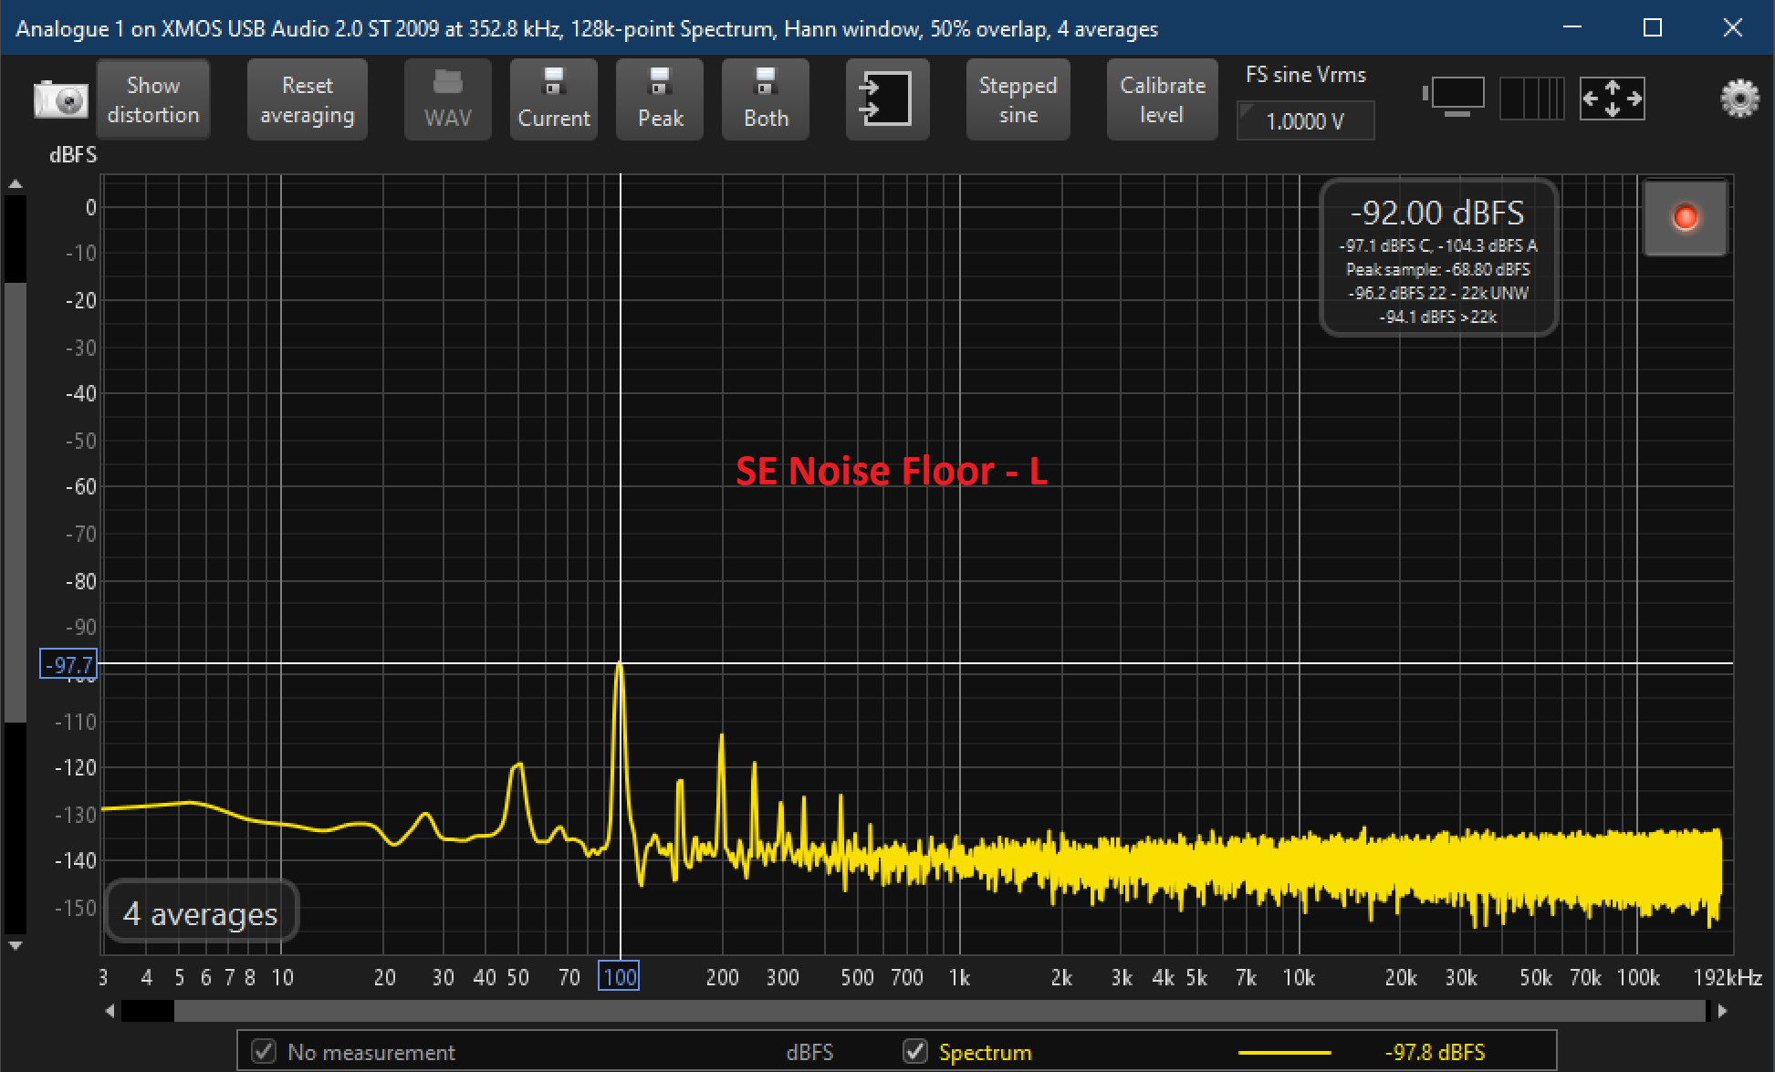
Task: Click the dBFS axis unit label
Action: pos(73,155)
